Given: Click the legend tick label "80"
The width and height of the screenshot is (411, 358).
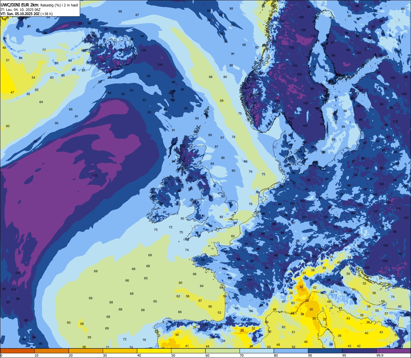Looking at the screenshot, I should [275, 355].
